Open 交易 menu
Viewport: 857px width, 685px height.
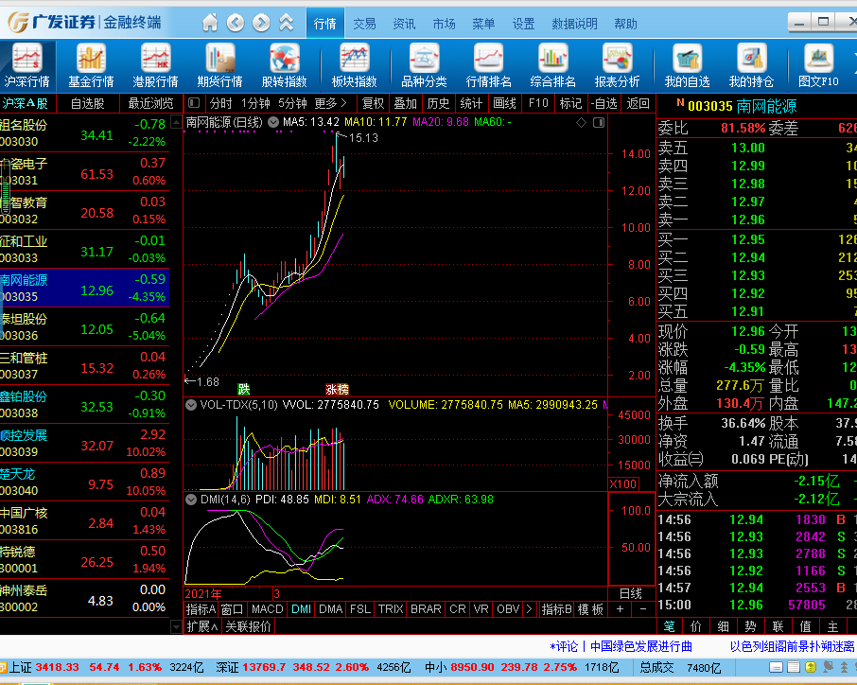(x=364, y=24)
